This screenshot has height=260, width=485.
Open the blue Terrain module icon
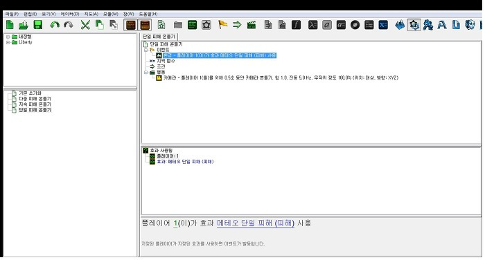(x=400, y=25)
